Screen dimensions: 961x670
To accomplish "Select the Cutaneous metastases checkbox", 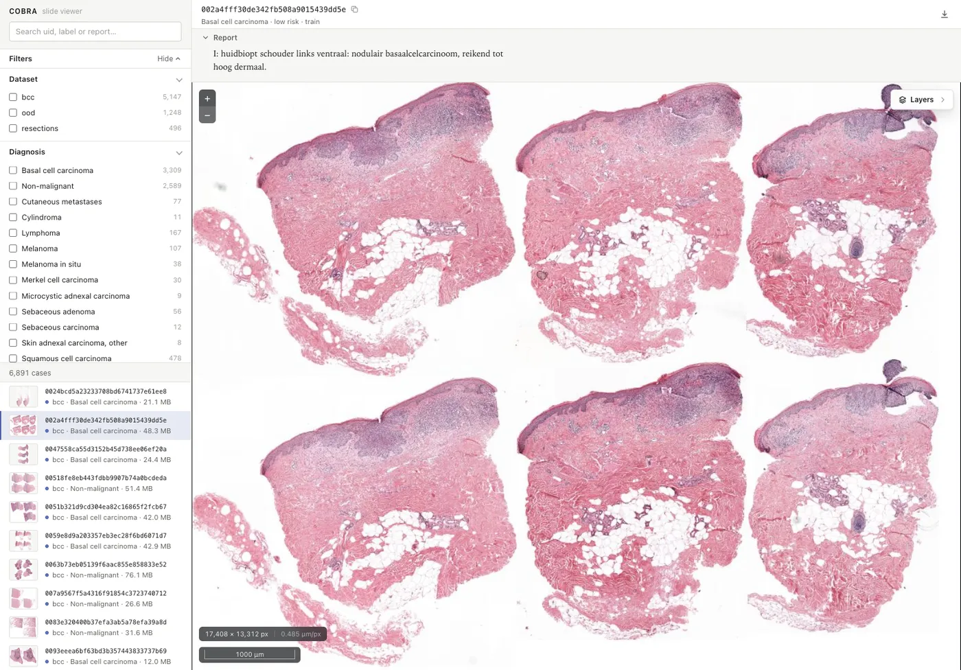I will point(13,202).
